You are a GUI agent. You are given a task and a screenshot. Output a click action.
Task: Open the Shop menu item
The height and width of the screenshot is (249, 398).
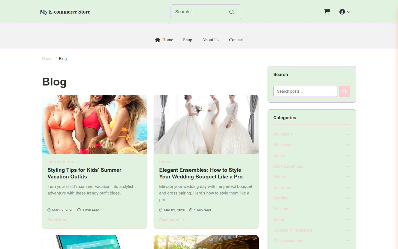[188, 40]
